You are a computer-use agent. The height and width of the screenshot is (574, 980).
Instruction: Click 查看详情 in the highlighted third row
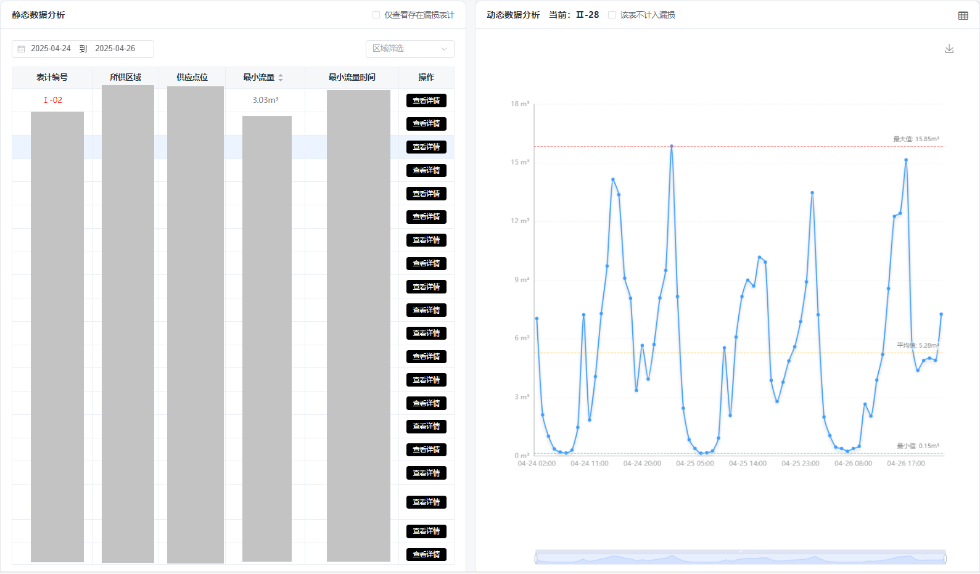(x=426, y=147)
